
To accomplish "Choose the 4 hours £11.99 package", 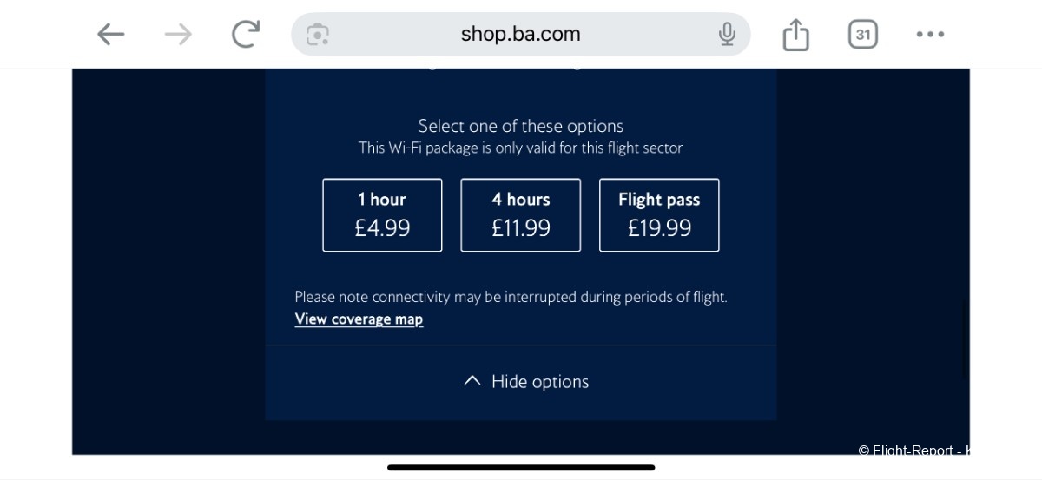I will pyautogui.click(x=521, y=215).
